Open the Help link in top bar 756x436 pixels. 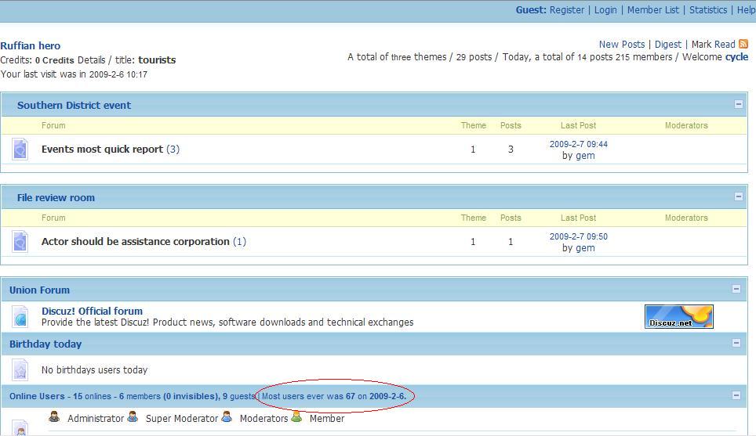(x=746, y=10)
